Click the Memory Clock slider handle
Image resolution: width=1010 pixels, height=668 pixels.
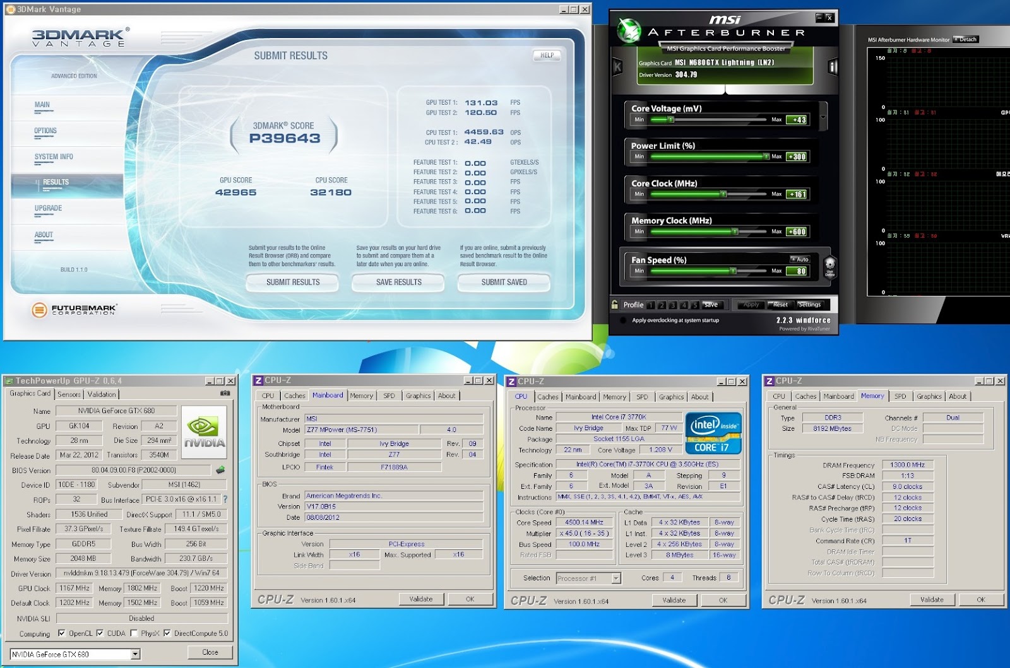pyautogui.click(x=735, y=231)
